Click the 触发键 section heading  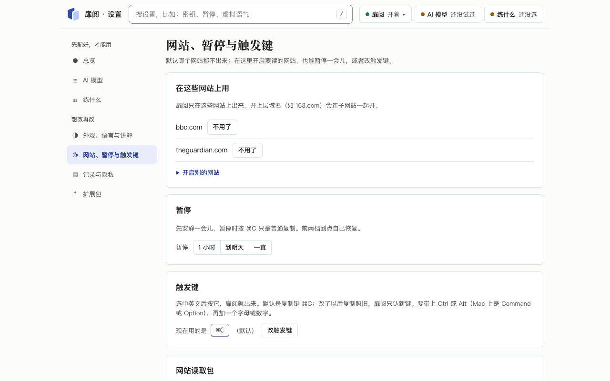pos(187,287)
